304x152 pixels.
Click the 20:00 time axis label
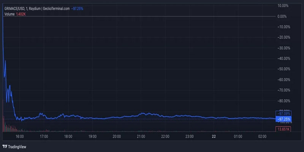[x=117, y=136]
